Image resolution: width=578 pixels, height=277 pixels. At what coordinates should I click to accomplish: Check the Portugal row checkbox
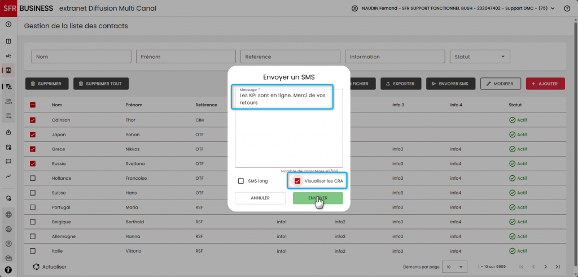[x=33, y=207]
